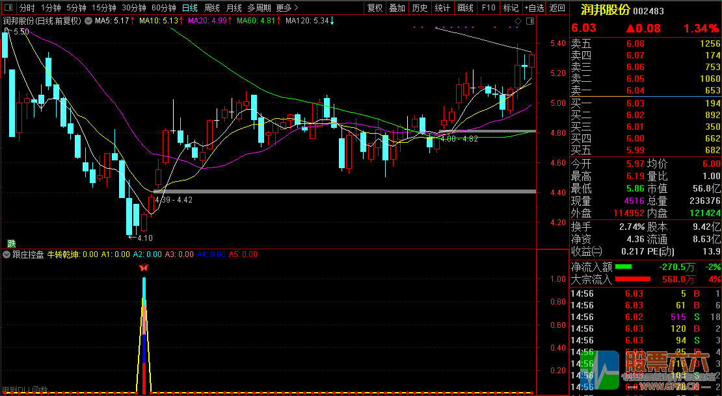Image resolution: width=722 pixels, height=396 pixels.
Task: Switch to the 日线 daily chart tab
Action: 189,8
